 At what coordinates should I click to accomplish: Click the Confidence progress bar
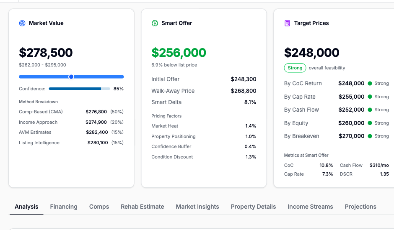point(79,89)
